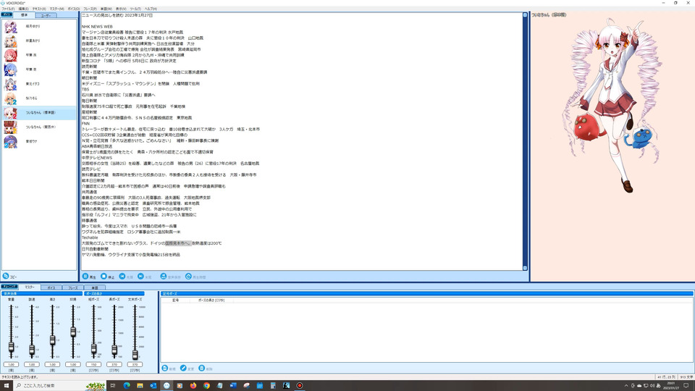Open File Explorer from taskbar

coord(140,386)
